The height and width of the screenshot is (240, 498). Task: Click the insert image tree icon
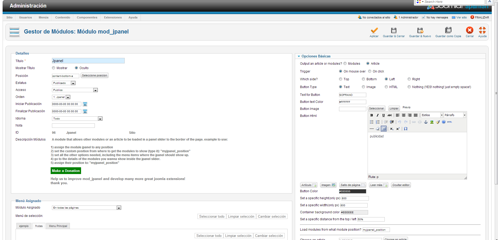(432, 122)
